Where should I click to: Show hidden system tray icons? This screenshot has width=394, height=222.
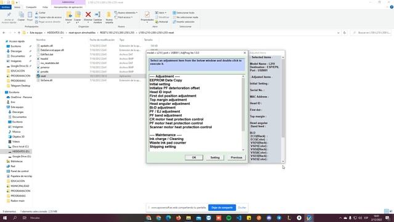pos(340,218)
